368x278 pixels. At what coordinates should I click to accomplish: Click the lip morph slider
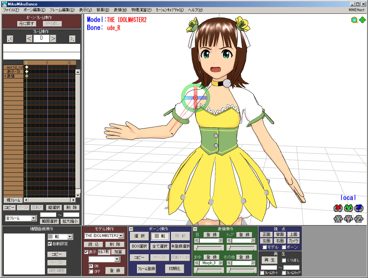[x=241, y=247]
